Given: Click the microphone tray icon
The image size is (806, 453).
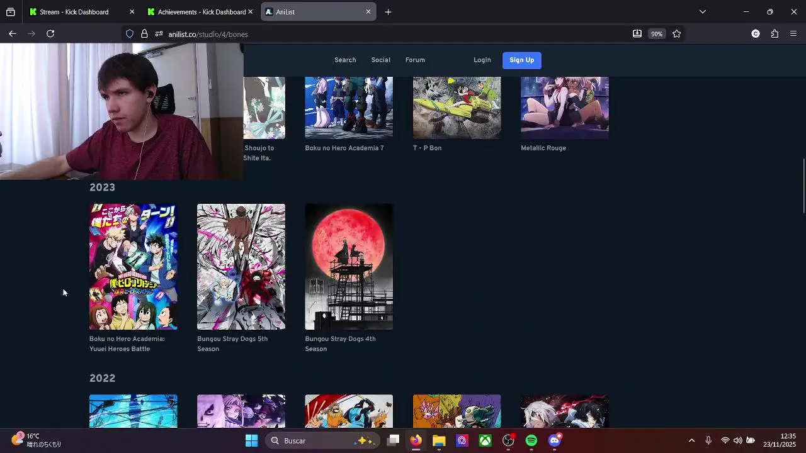Looking at the screenshot, I should tap(708, 440).
